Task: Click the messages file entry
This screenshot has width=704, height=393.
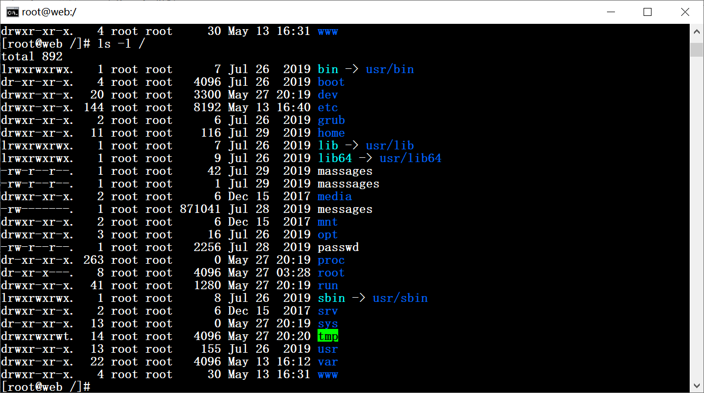Action: (345, 209)
